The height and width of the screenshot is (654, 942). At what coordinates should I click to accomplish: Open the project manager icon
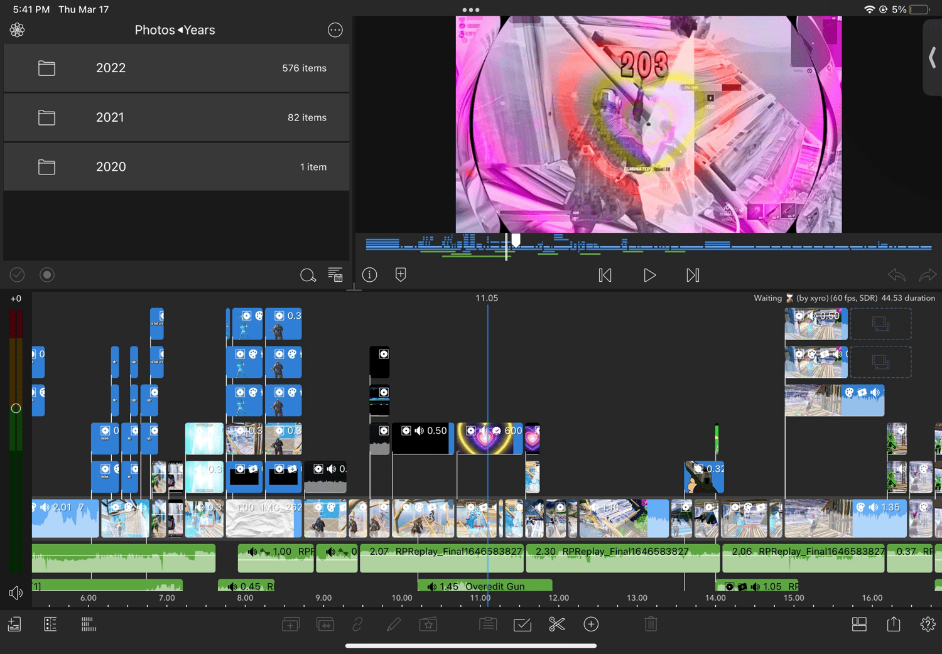[14, 625]
